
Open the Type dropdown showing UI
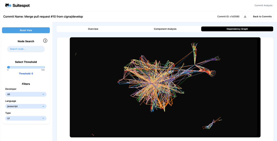(x=26, y=118)
